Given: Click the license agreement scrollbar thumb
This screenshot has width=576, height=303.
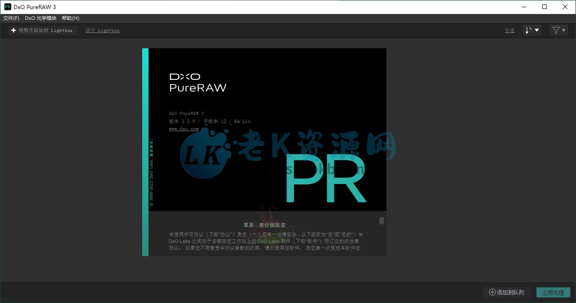Looking at the screenshot, I should click(381, 220).
